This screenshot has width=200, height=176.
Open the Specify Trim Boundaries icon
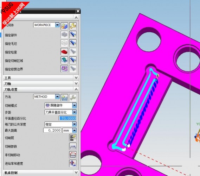click(64, 69)
